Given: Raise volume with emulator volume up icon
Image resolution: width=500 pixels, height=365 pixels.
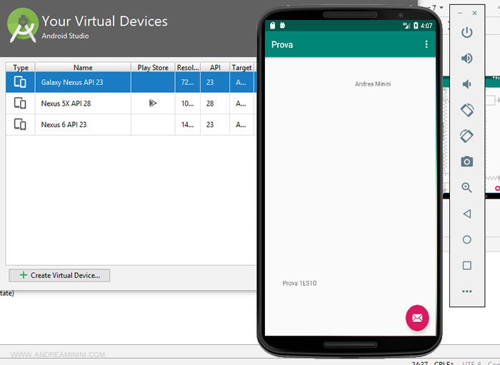Looking at the screenshot, I should [x=467, y=59].
